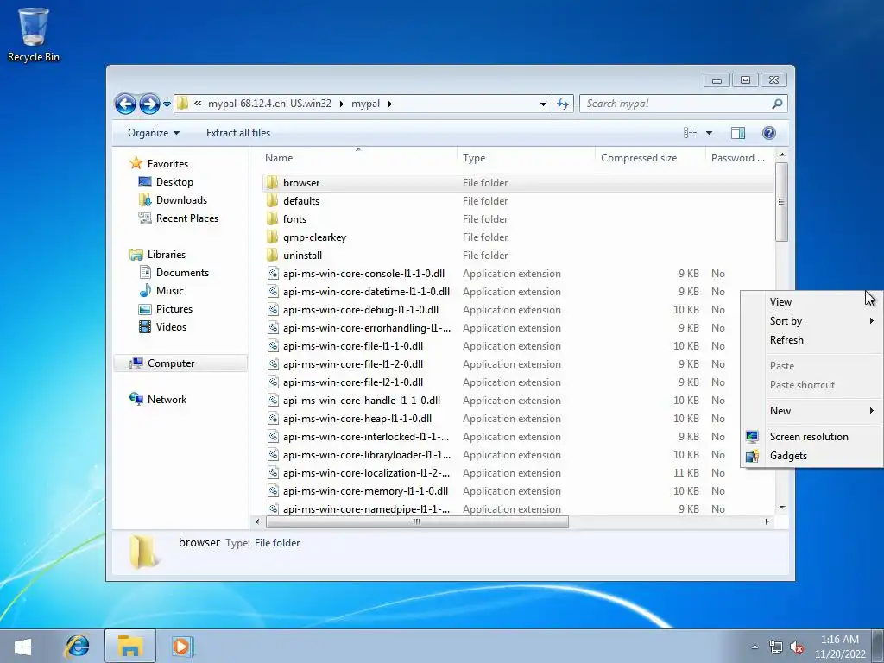Launch Internet Explorer from the taskbar
Viewport: 884px width, 663px height.
click(77, 646)
